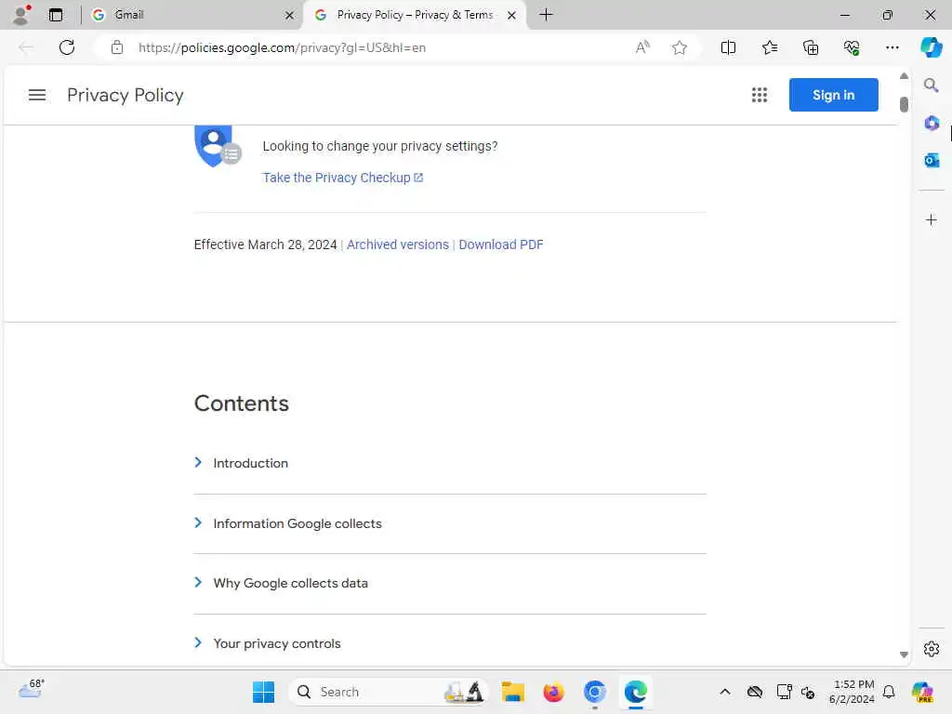Screen dimensions: 952x714
Task: Open the Edge profile icon
Action: pos(21,15)
